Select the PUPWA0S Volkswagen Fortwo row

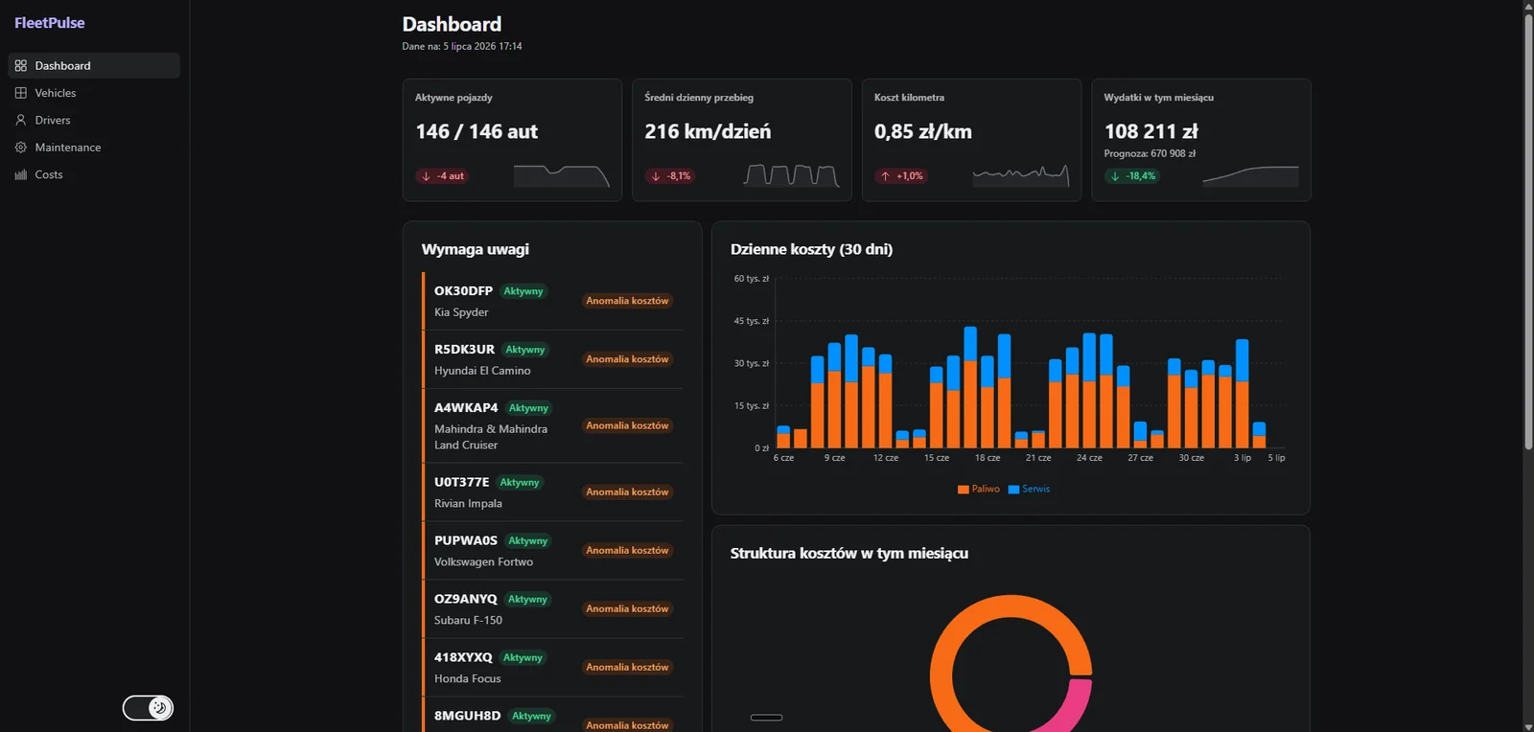[x=552, y=551]
